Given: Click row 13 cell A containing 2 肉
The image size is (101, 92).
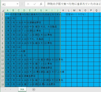Looking at the screenshot, I should (x=8, y=64).
